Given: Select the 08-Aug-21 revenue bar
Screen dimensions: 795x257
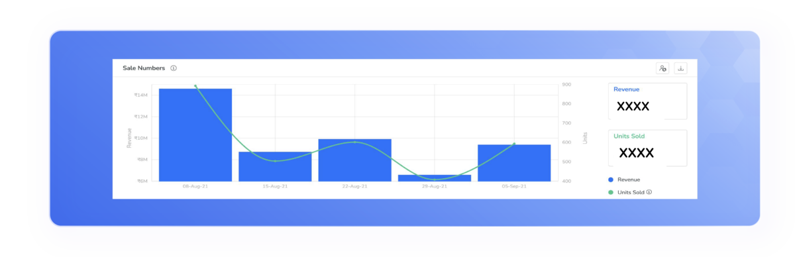Looking at the screenshot, I should pyautogui.click(x=195, y=134).
